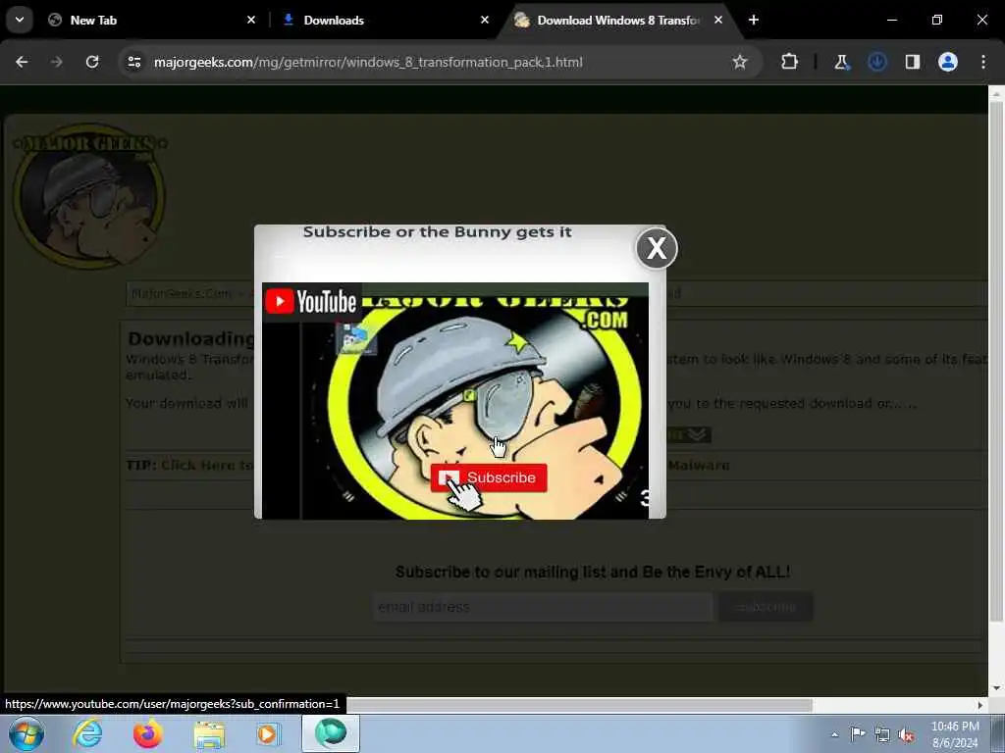
Task: Open the blue Downloads indicator in the toolbar
Action: [x=876, y=62]
